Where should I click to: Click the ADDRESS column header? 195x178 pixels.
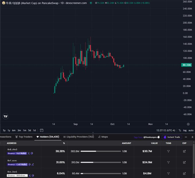tap(11, 143)
